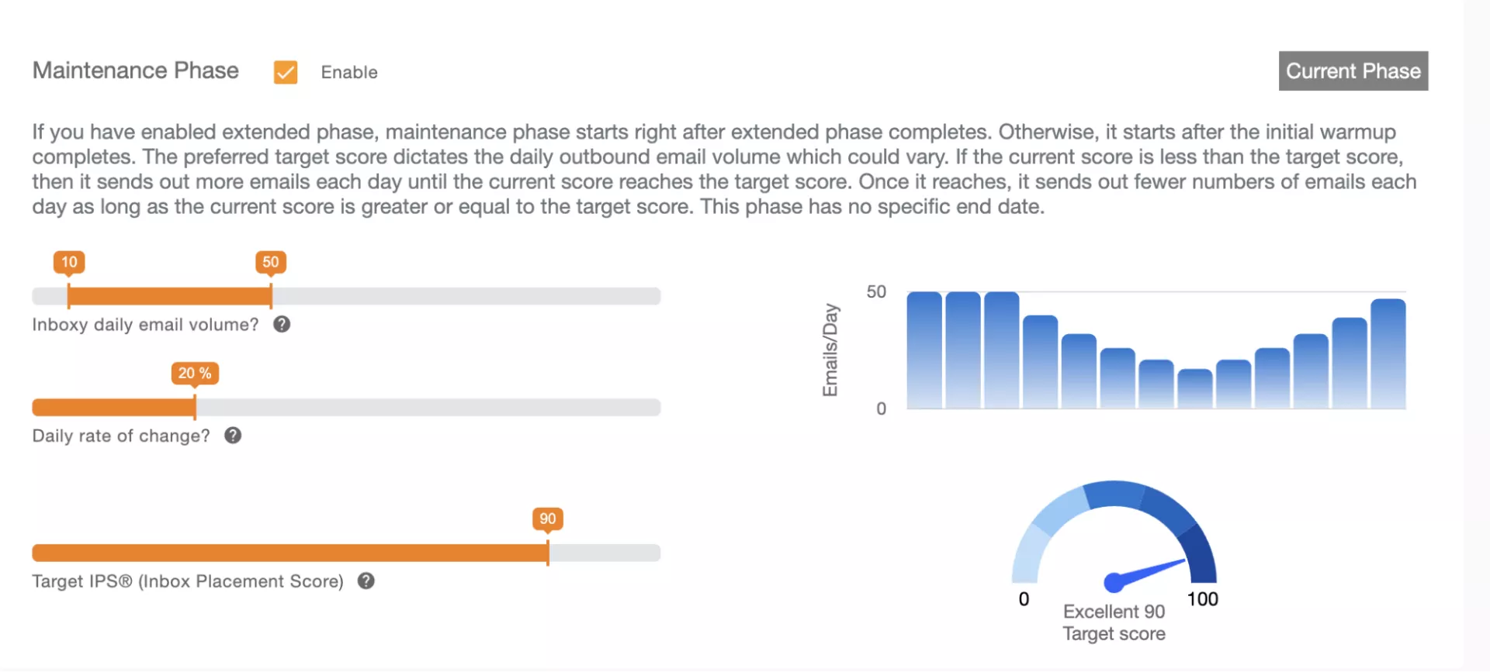This screenshot has width=1490, height=672.
Task: Click the last bar in Emails/Day chart
Action: click(x=1388, y=354)
